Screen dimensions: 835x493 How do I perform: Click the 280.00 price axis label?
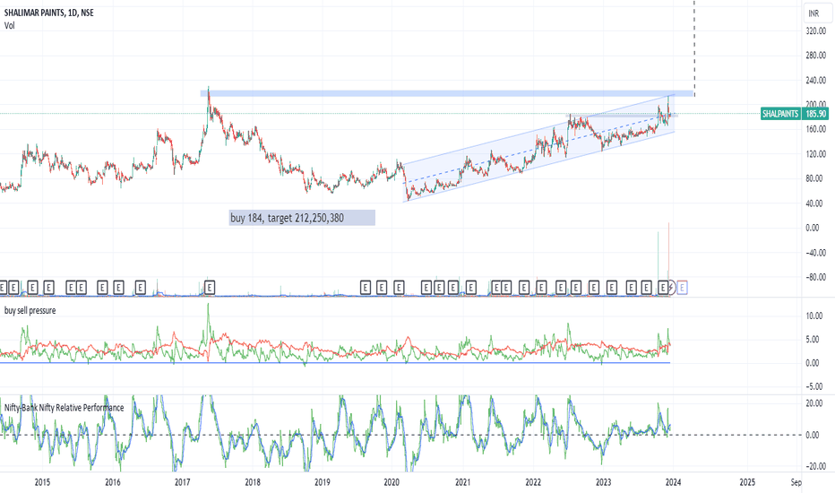coord(816,56)
